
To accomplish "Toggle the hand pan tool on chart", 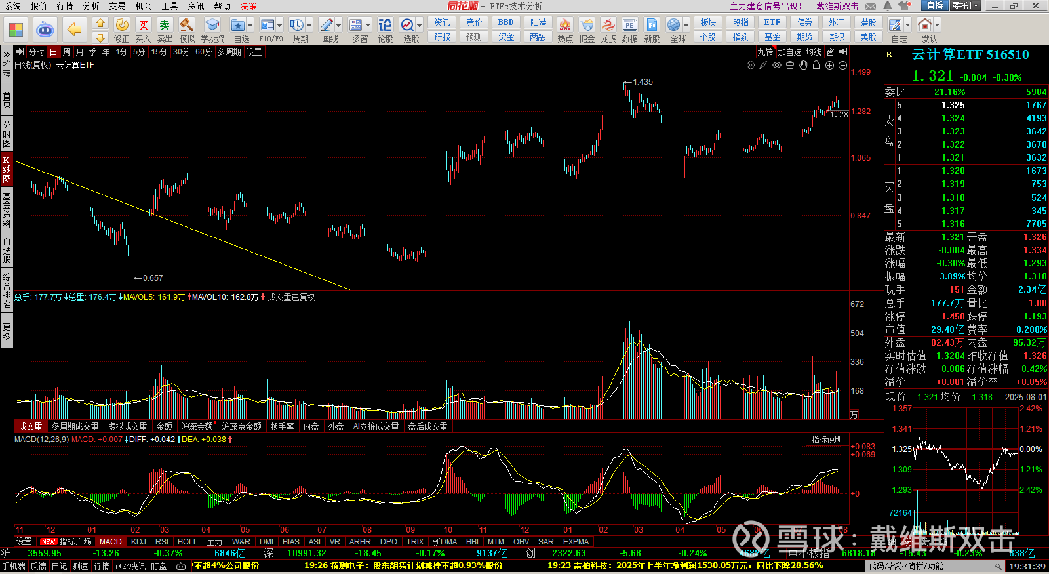I will coord(803,65).
